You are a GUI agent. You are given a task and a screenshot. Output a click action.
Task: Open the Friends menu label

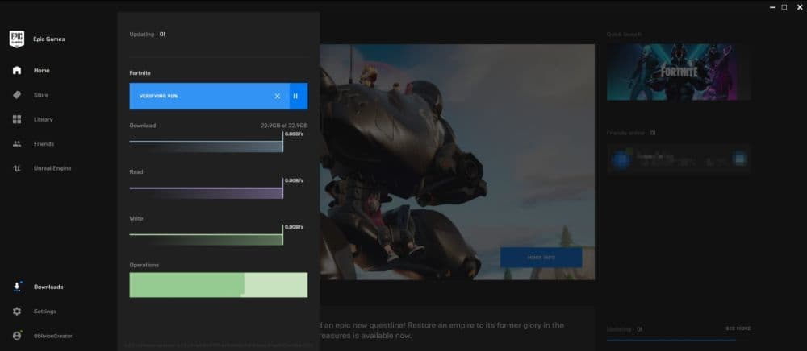click(44, 144)
